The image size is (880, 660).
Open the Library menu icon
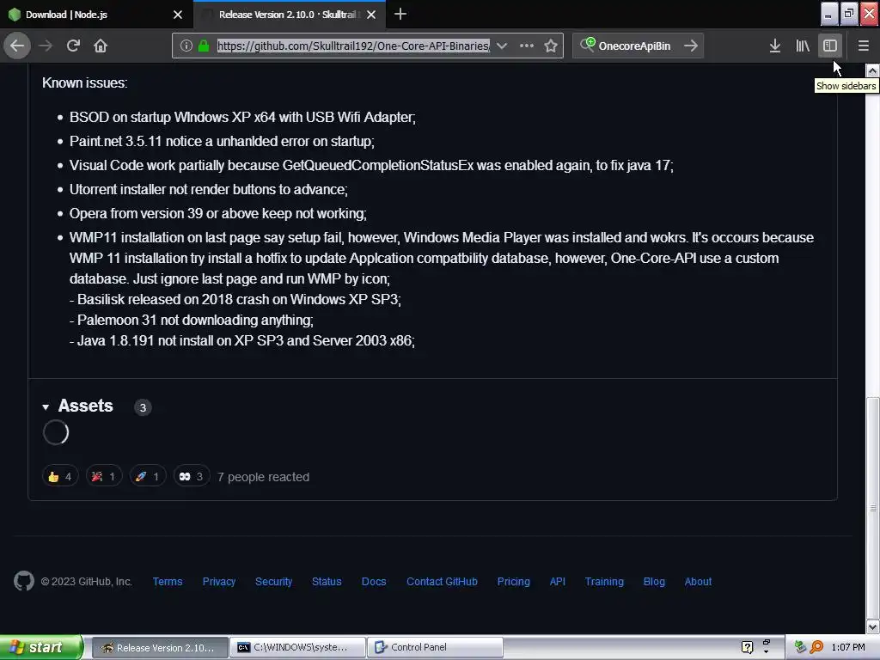(x=803, y=46)
